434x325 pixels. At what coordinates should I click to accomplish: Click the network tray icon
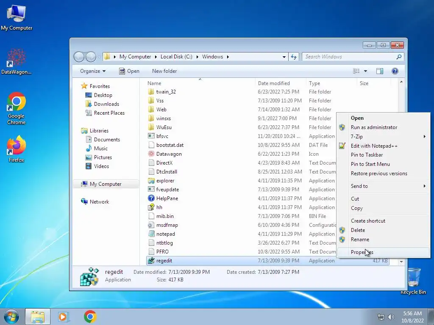coord(381,317)
